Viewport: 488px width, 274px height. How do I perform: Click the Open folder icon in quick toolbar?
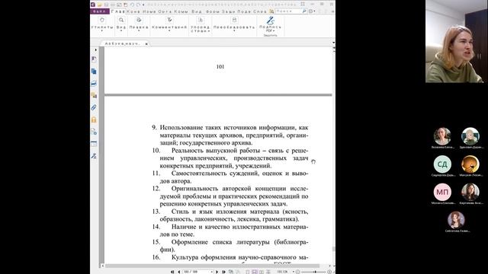[100, 5]
